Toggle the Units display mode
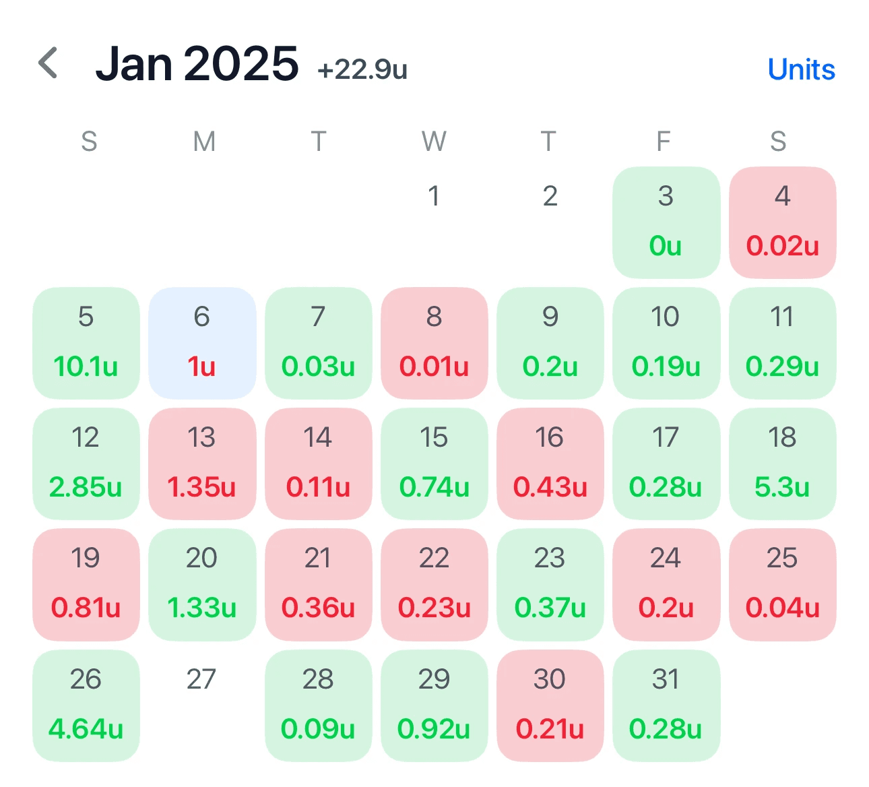This screenshot has width=869, height=787. [801, 69]
